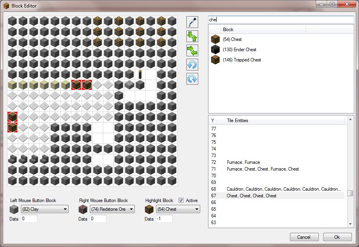359x247 pixels.
Task: Click the chest icon beside (54) Chest in the list
Action: point(215,39)
